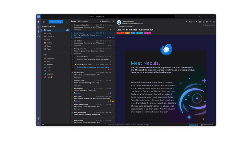Image resolution: width=252 pixels, height=141 pixels.
Task: Expand 2 replies under Micah Ilbery
Action: (x=78, y=45)
